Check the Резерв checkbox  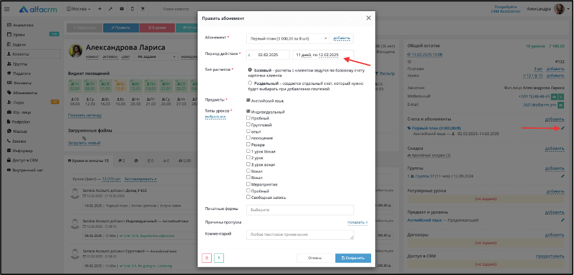pos(248,145)
